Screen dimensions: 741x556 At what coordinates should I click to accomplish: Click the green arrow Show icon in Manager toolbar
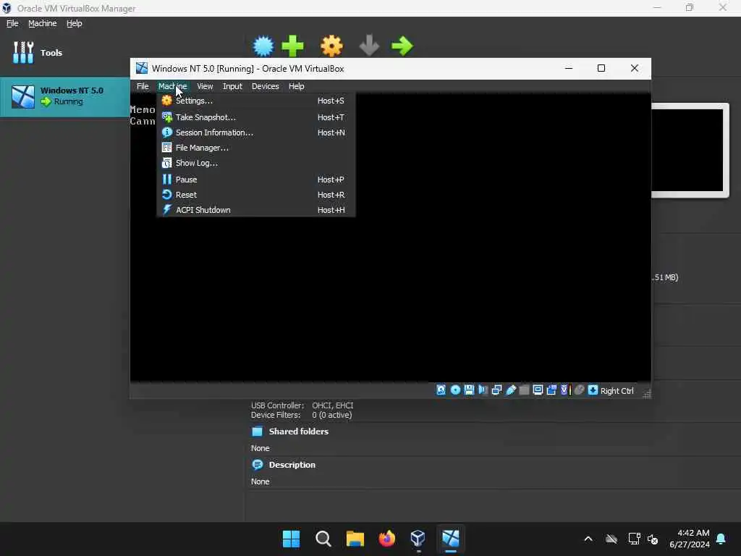pos(402,46)
